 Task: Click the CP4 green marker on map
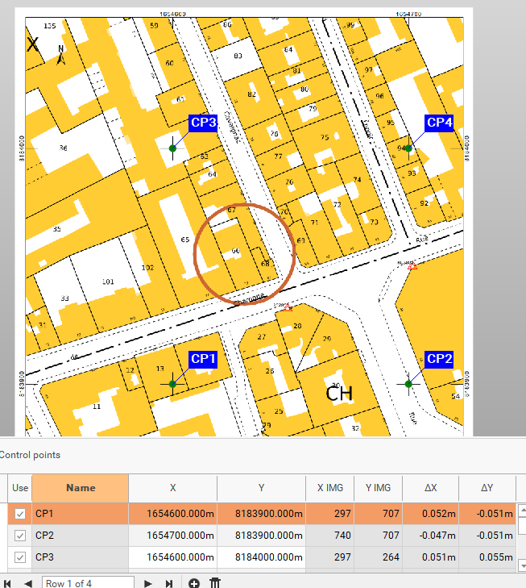(408, 148)
